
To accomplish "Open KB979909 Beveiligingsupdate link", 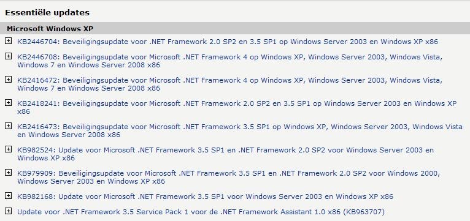I will coord(228,177).
